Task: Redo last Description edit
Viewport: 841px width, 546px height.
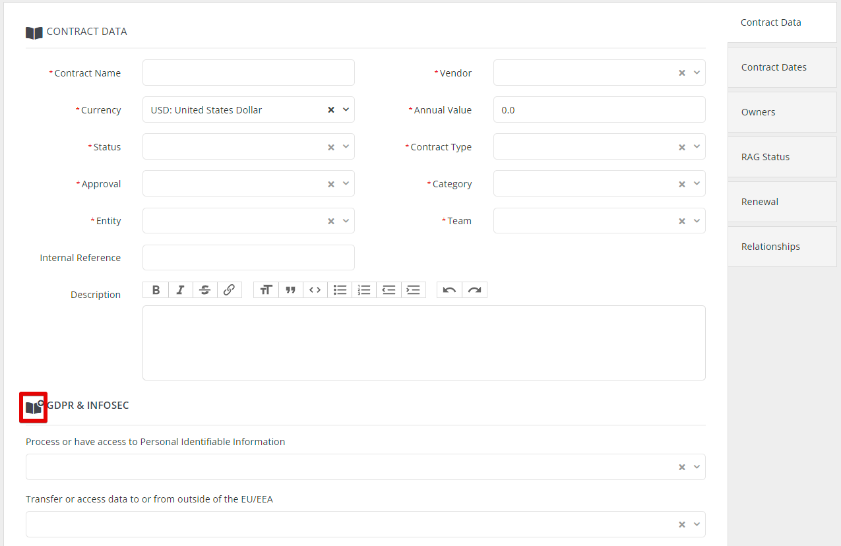Action: pos(474,290)
